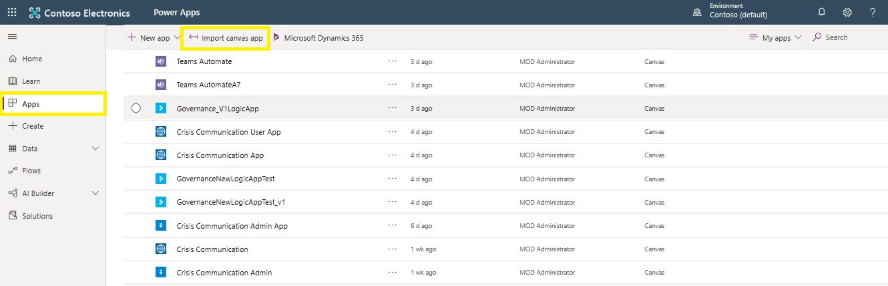Click '1 wk ago' in Crisis Communication Admin row
Image resolution: width=888 pixels, height=286 pixels.
click(x=423, y=273)
